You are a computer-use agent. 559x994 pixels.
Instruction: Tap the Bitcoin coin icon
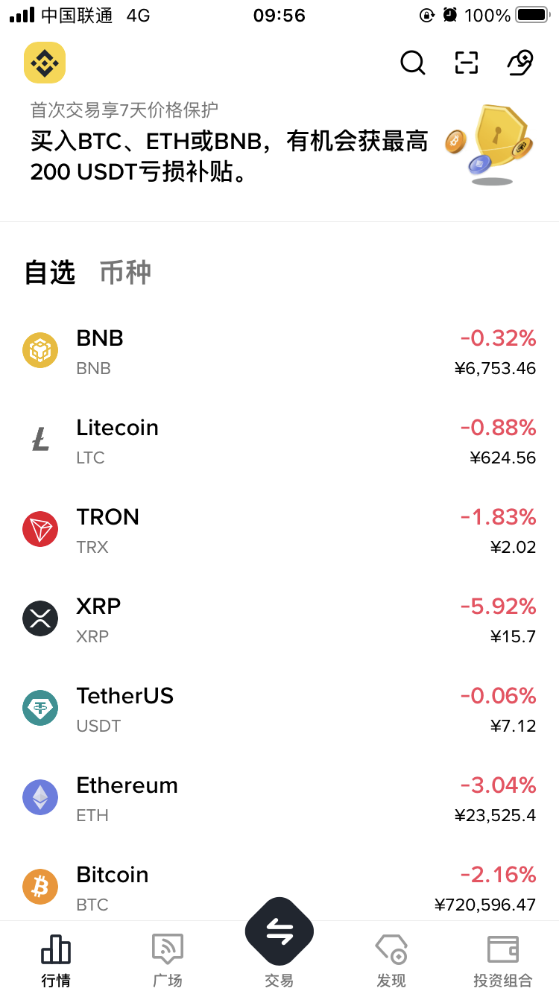[x=40, y=887]
